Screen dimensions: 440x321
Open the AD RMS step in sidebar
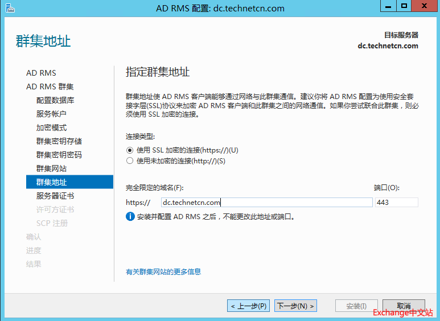(x=41, y=73)
